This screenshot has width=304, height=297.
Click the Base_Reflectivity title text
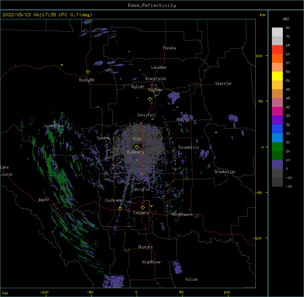[x=152, y=5]
